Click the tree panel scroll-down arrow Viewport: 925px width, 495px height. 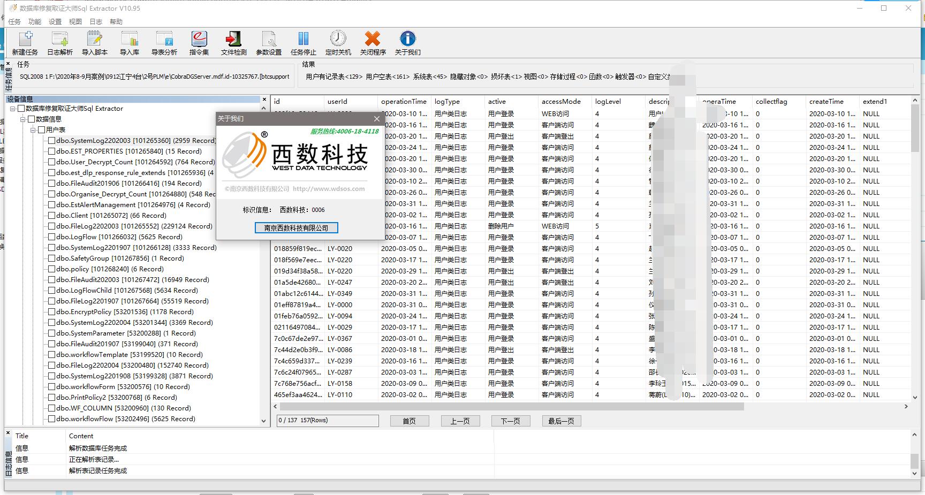click(263, 421)
